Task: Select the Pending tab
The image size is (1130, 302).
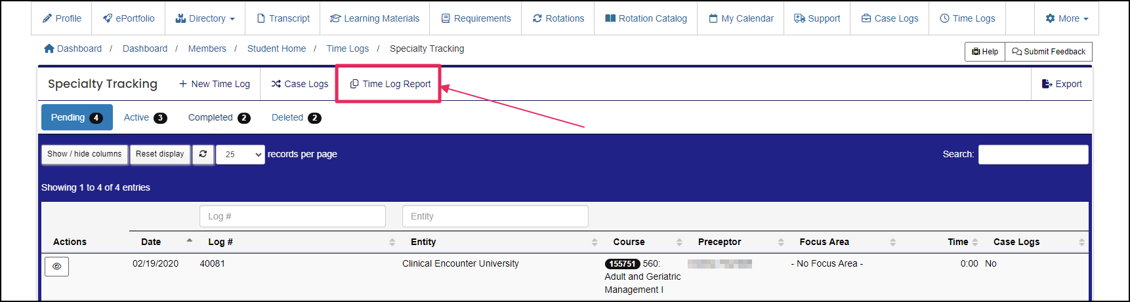Action: click(x=77, y=117)
